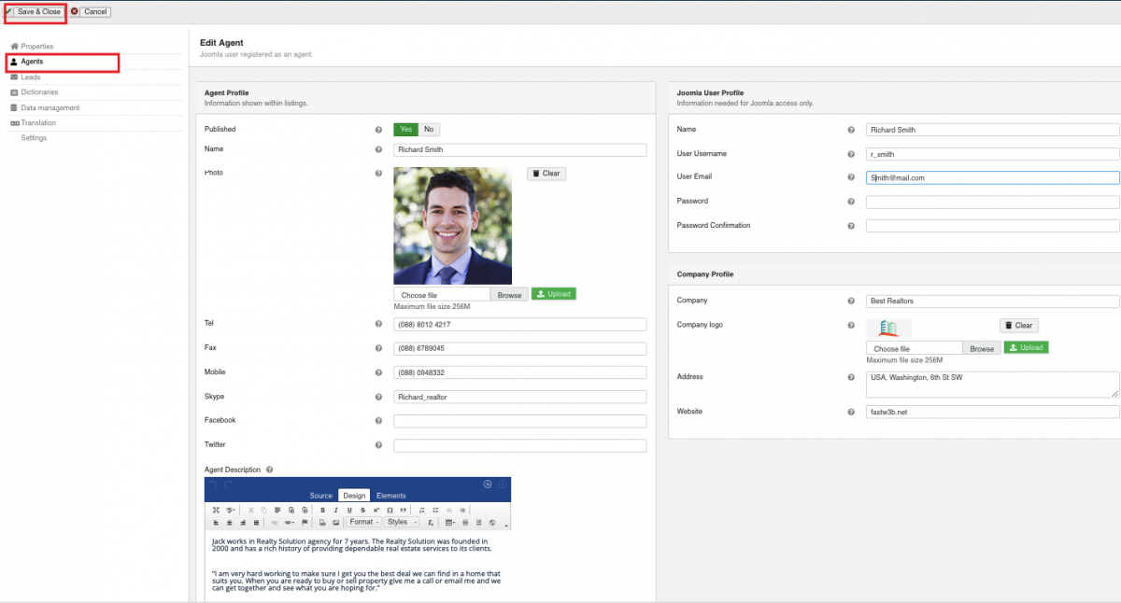The height and width of the screenshot is (603, 1121).
Task: Set Published to No
Action: [x=429, y=130]
